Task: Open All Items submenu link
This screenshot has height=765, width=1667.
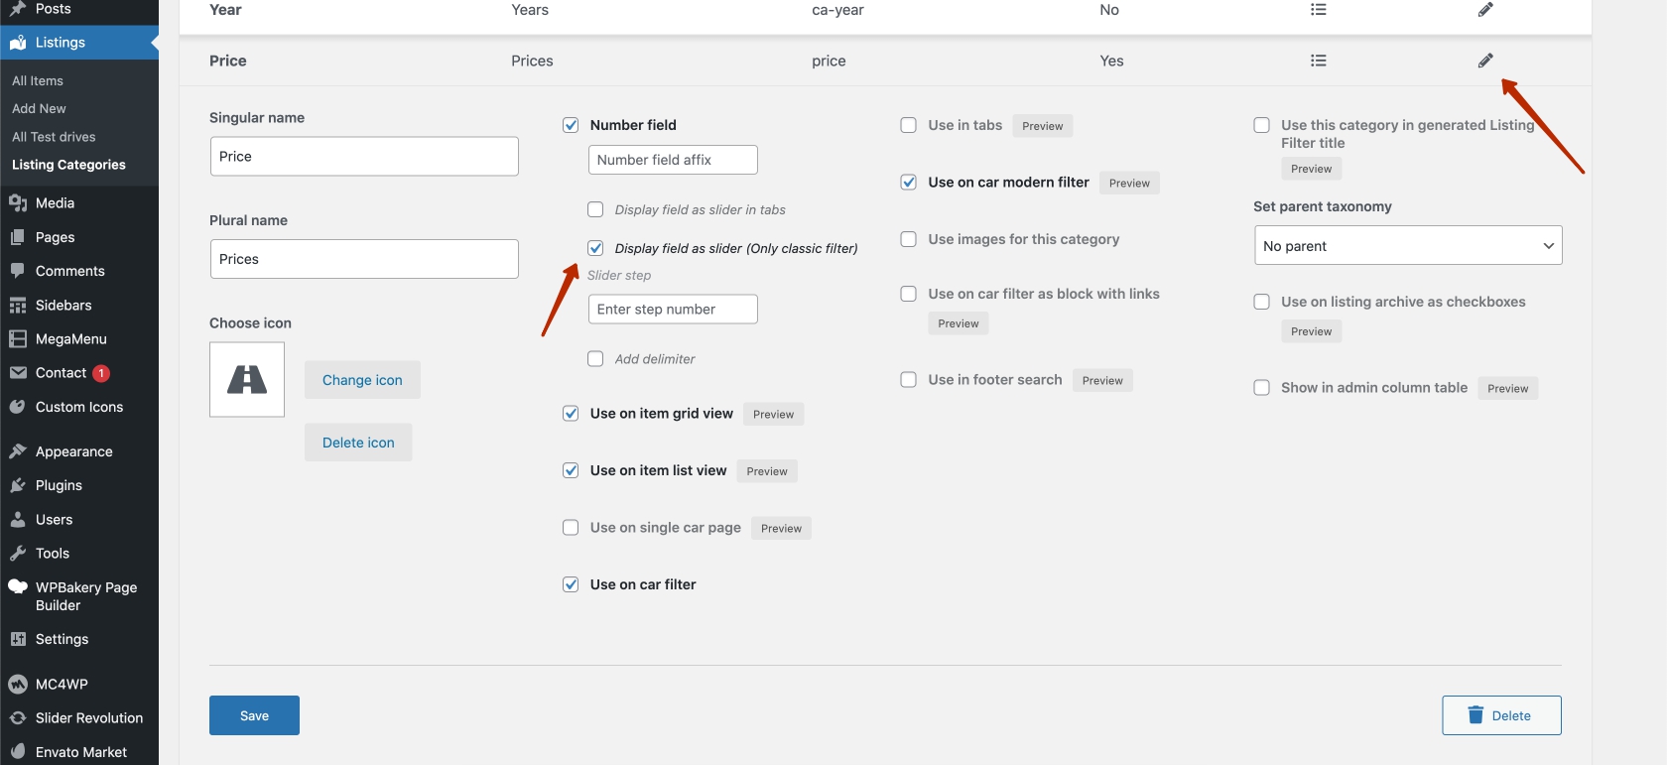Action: (38, 81)
